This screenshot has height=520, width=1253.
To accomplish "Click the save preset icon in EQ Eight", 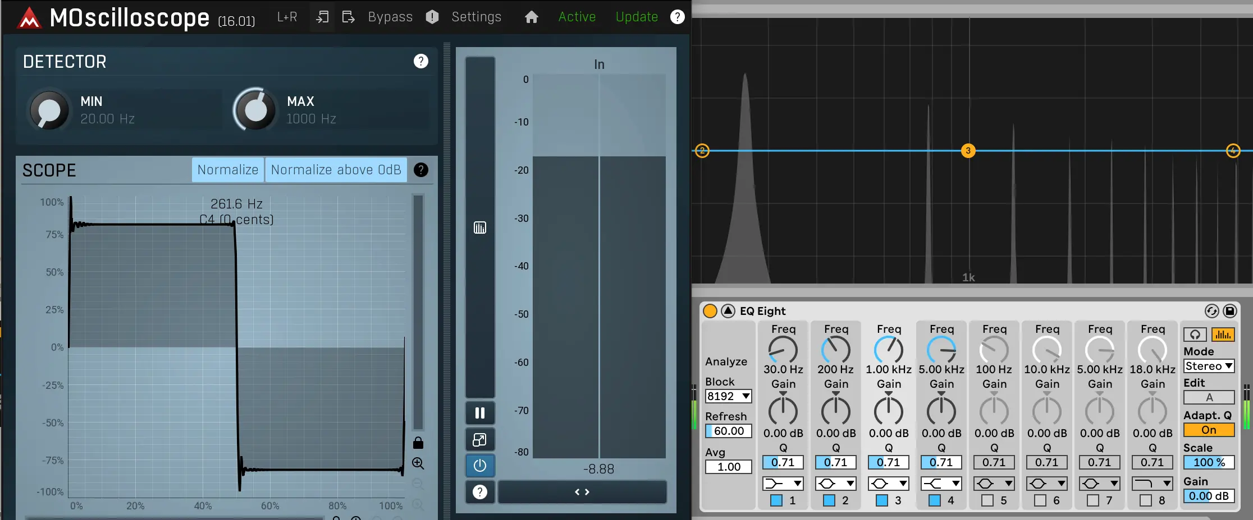I will pos(1230,311).
